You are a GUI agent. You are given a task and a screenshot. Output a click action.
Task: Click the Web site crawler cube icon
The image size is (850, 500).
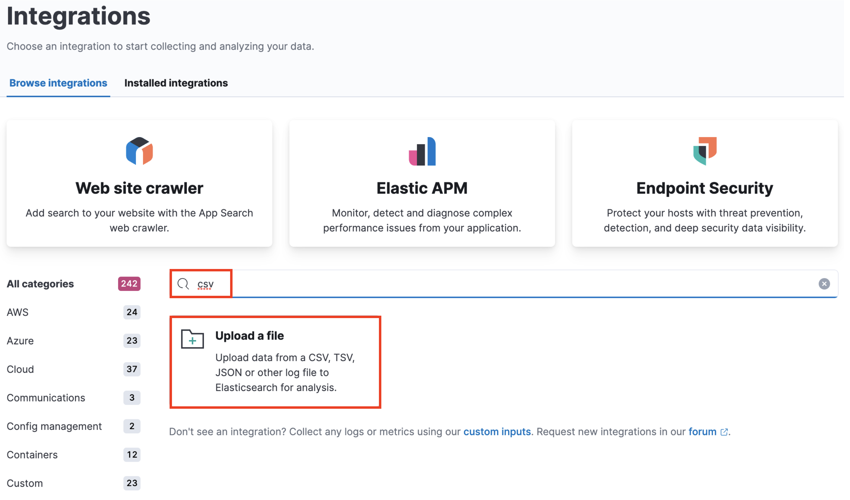point(140,152)
